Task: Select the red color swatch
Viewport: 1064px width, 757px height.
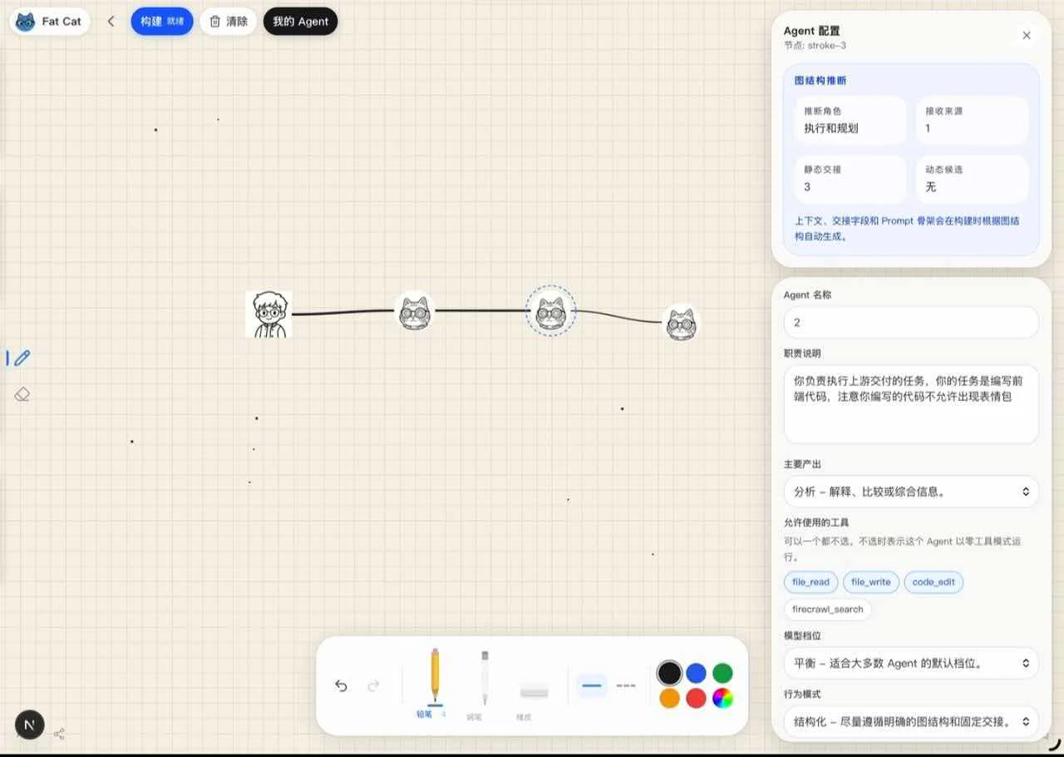Action: point(695,697)
